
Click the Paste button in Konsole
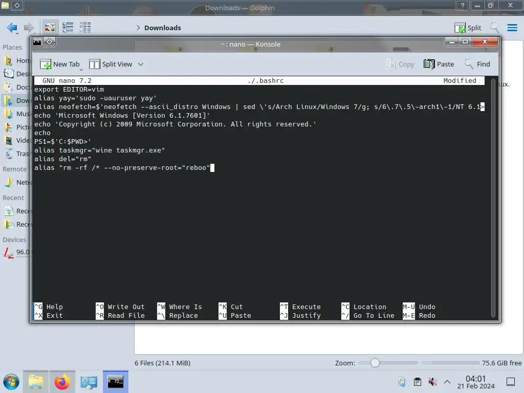[x=439, y=64]
